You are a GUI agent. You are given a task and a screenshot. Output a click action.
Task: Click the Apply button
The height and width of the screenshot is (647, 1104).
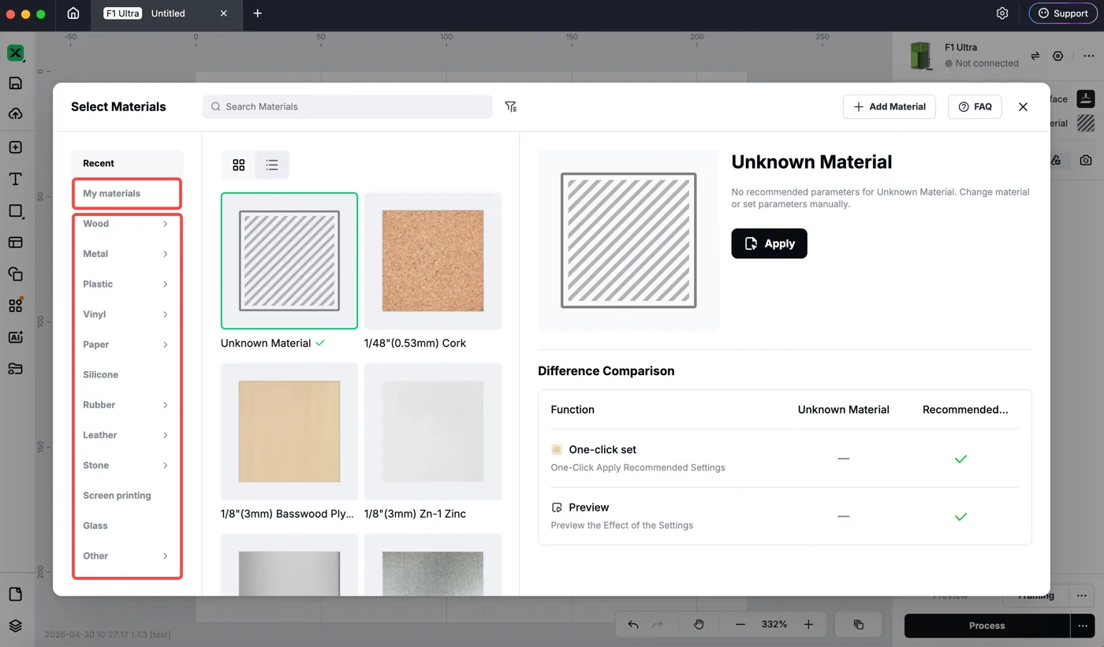coord(769,244)
